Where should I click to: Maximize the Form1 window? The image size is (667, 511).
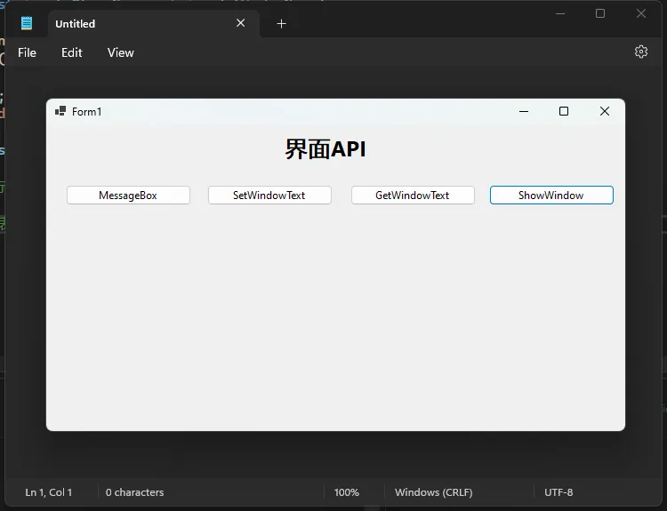[x=564, y=111]
